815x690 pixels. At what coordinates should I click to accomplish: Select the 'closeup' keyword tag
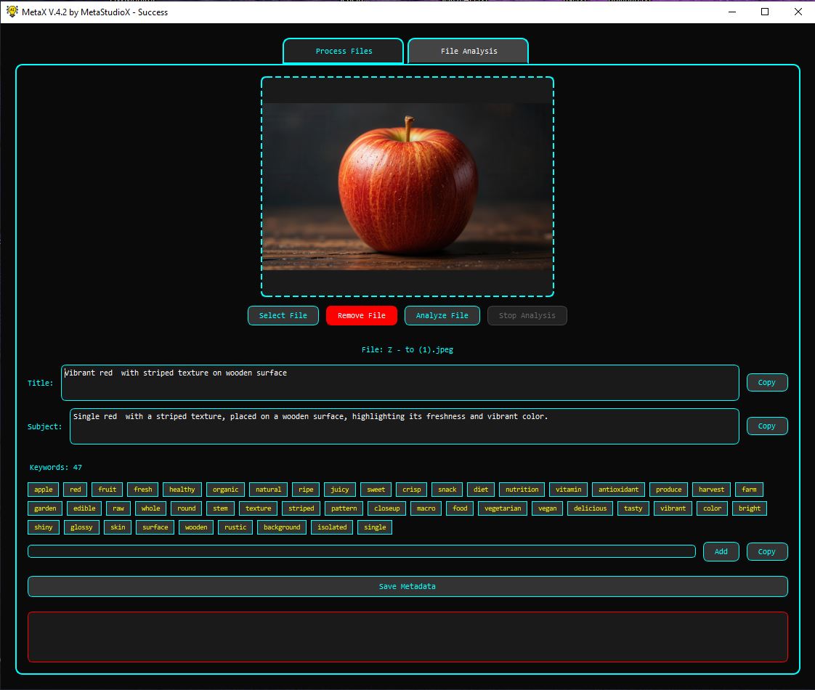387,508
